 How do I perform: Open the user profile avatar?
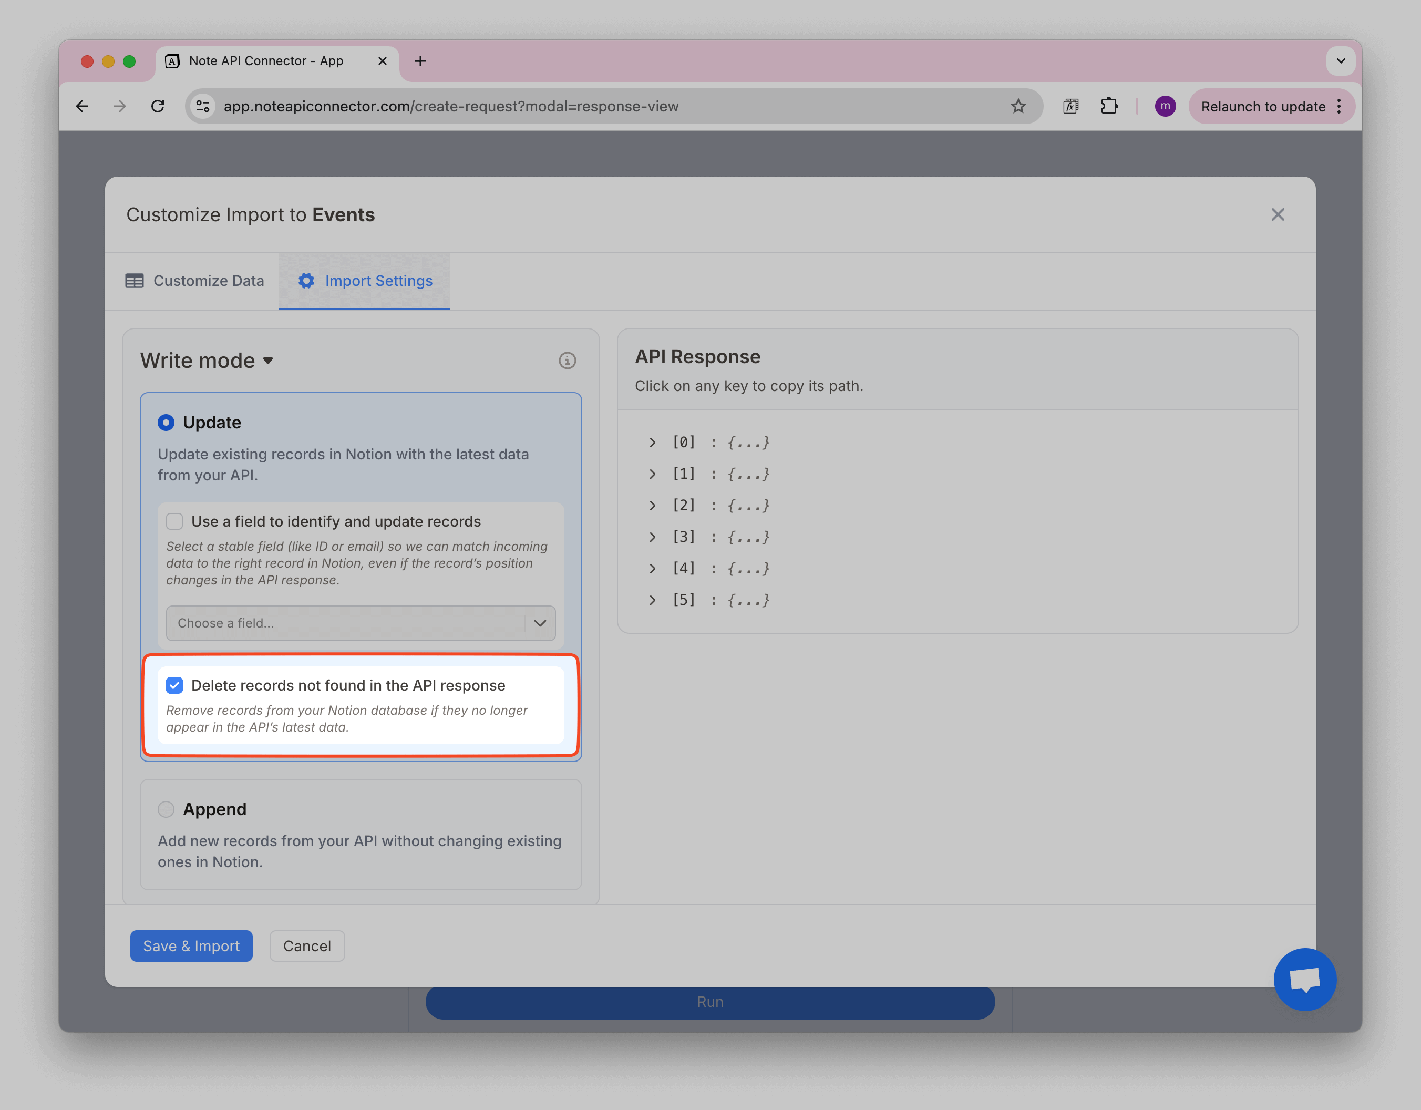[1164, 106]
